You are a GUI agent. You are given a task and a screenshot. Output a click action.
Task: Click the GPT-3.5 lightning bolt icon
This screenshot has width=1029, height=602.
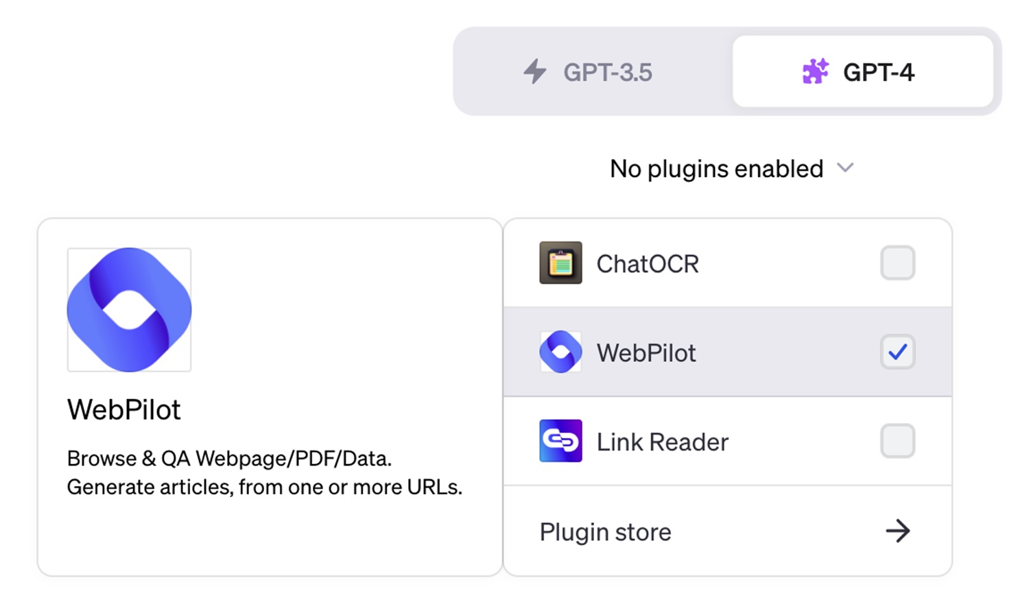[535, 71]
